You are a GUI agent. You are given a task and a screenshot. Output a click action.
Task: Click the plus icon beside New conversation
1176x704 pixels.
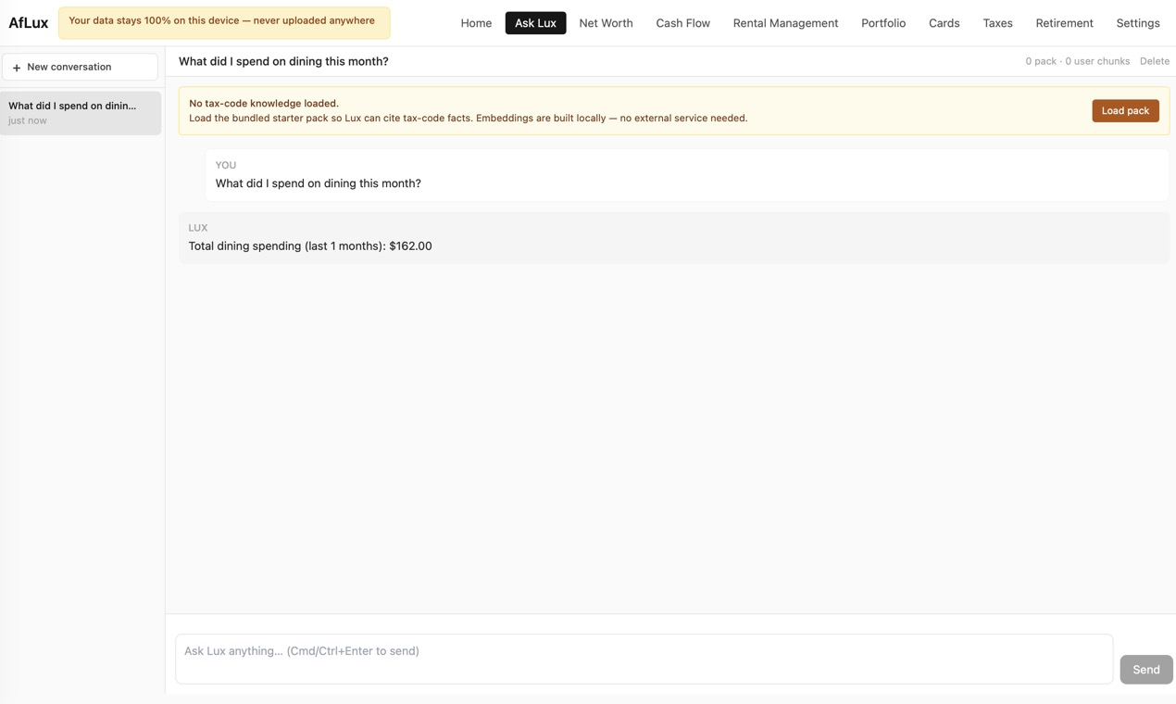[x=17, y=68]
